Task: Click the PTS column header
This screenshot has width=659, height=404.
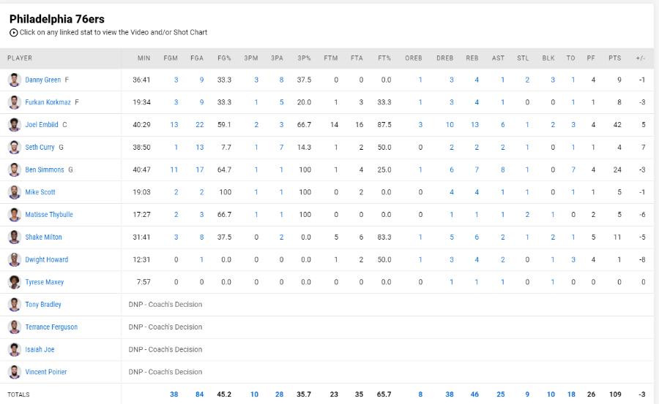Action: 615,58
